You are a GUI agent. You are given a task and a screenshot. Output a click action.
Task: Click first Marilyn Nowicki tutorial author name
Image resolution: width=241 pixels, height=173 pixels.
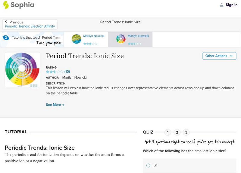[94, 36]
